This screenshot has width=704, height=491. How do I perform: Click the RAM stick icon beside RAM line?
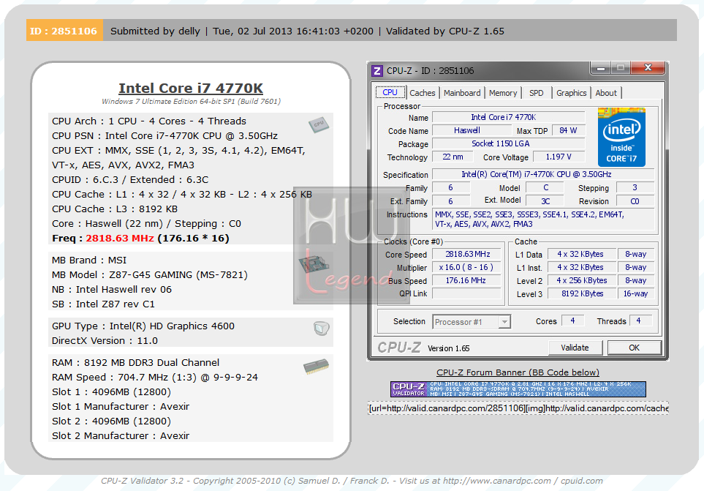316,366
